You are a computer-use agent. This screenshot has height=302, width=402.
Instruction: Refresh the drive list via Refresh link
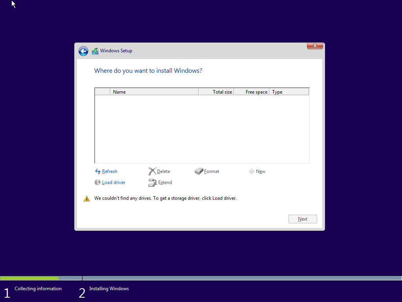pyautogui.click(x=110, y=171)
